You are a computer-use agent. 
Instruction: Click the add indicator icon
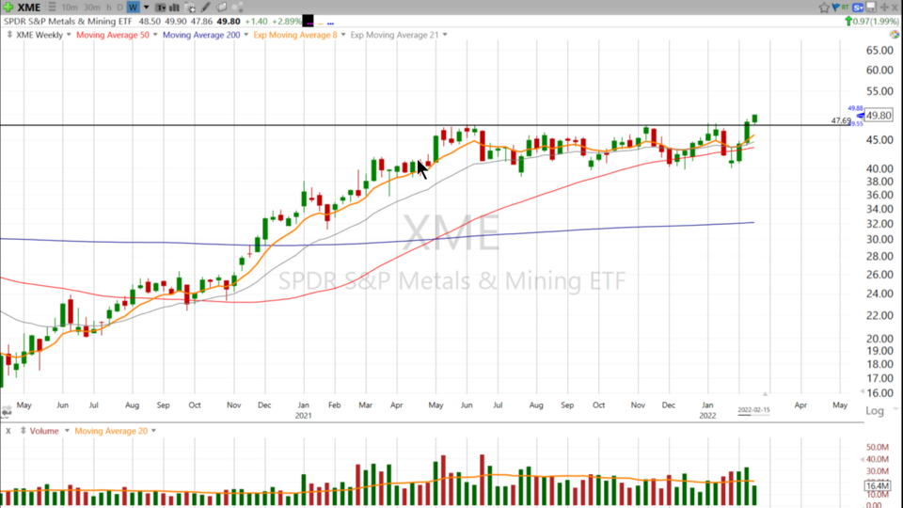click(x=189, y=8)
